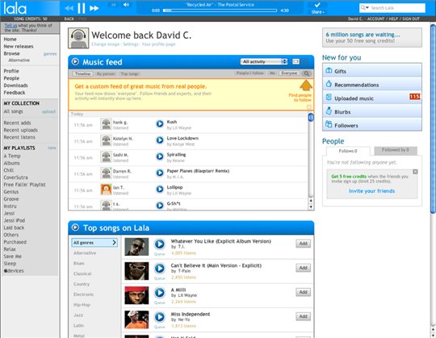The image size is (436, 338).
Task: Pause the currently playing song
Action: (82, 8)
